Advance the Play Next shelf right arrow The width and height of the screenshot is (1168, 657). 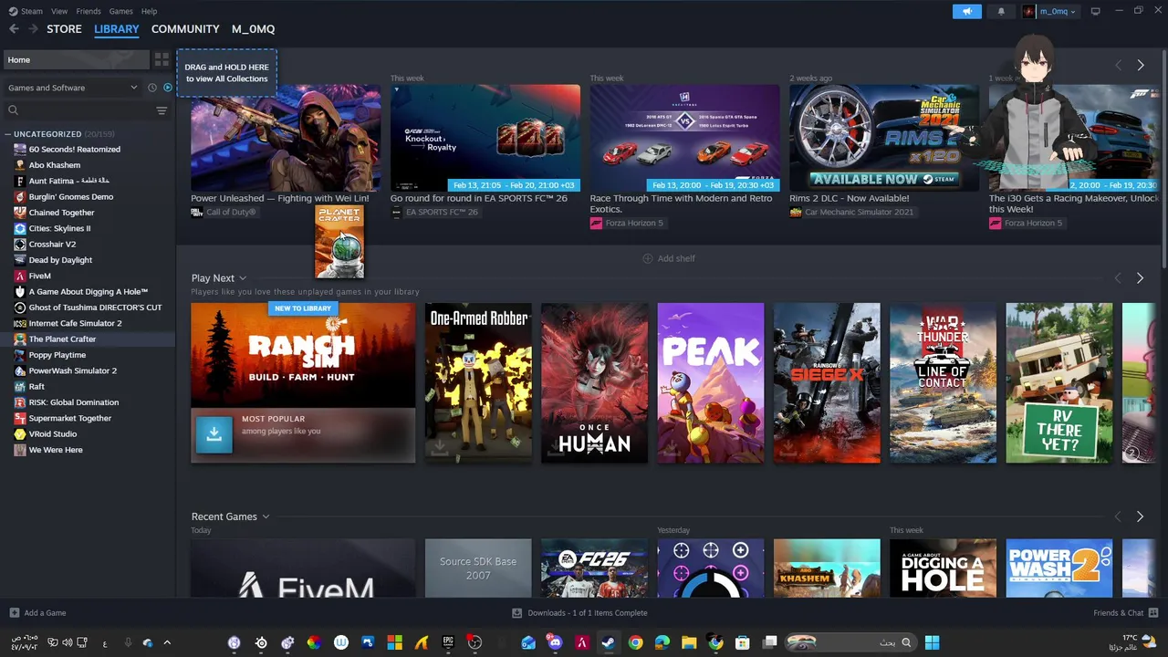pos(1140,278)
